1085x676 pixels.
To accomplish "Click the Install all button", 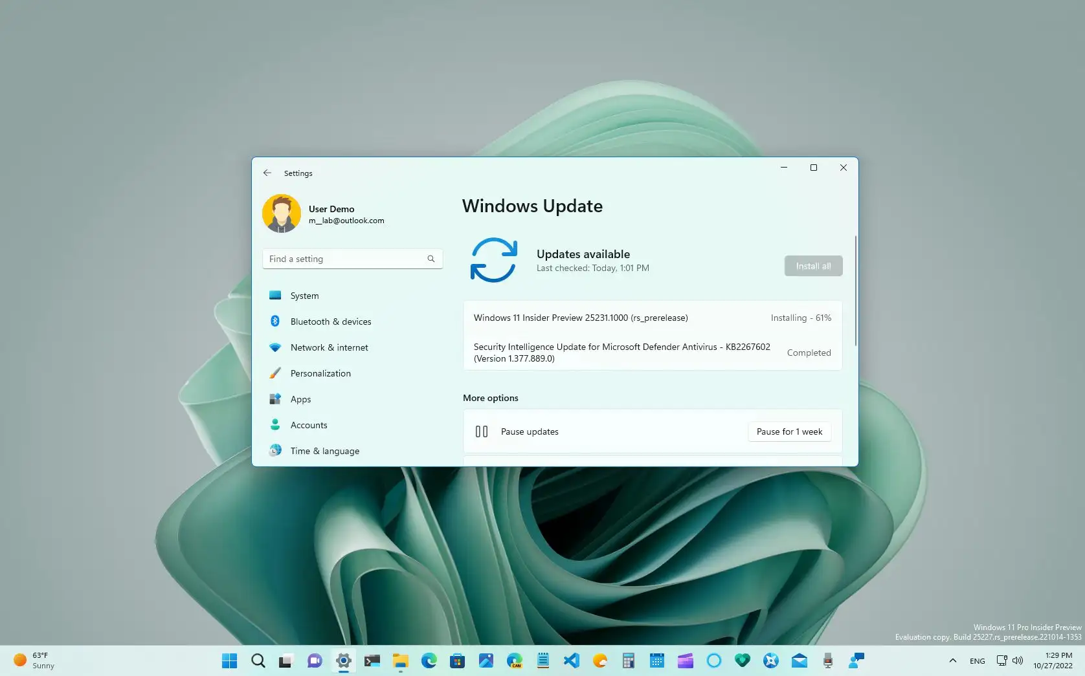I will pyautogui.click(x=812, y=265).
